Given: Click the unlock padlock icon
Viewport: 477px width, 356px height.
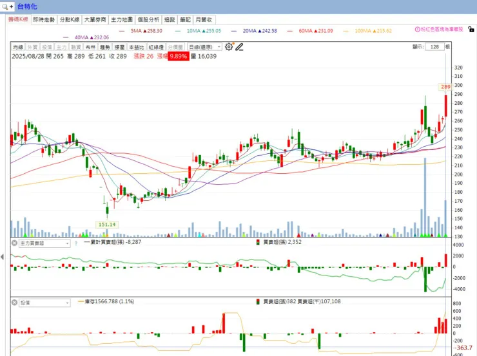Looking at the screenshot, I should point(471,30).
